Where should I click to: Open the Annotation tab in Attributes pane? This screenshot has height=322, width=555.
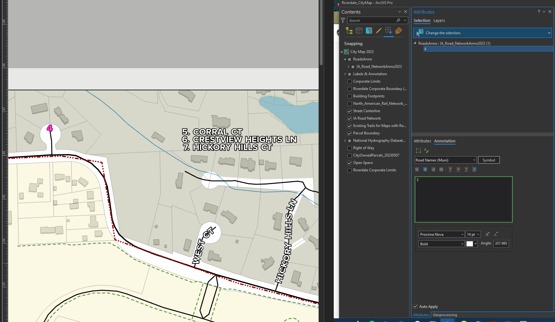[445, 141]
